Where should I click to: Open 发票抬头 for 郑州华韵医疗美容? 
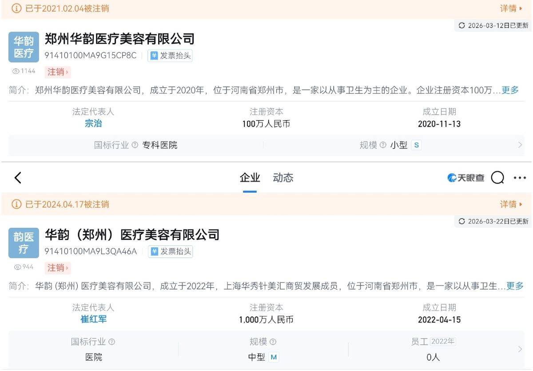[x=170, y=56]
